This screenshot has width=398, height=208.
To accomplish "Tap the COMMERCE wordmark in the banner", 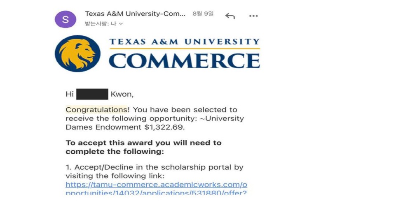I will click(185, 61).
